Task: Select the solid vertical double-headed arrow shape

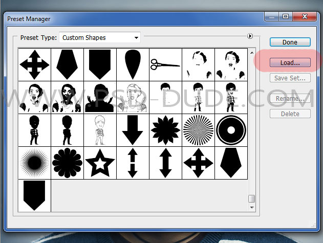Action: tap(165, 163)
